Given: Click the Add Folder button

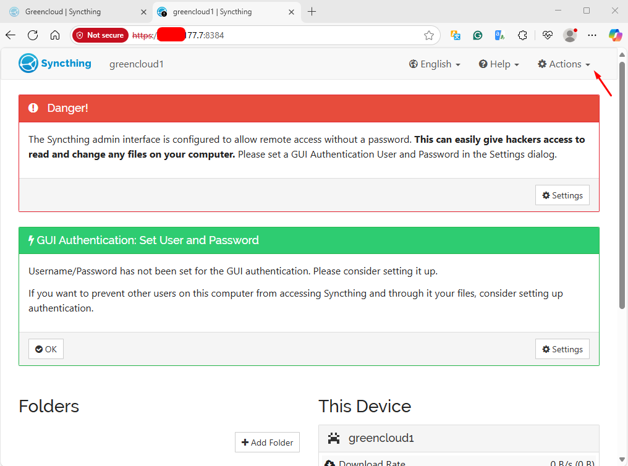Looking at the screenshot, I should pos(267,443).
